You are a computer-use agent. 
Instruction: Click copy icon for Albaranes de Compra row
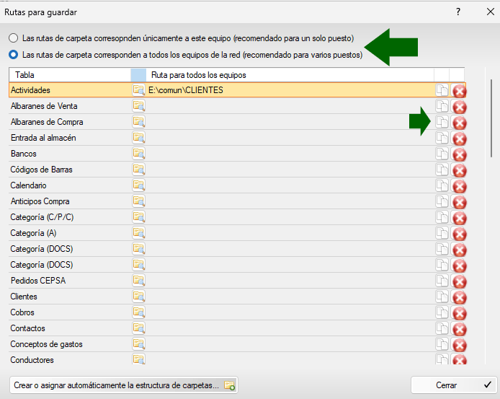pyautogui.click(x=442, y=122)
